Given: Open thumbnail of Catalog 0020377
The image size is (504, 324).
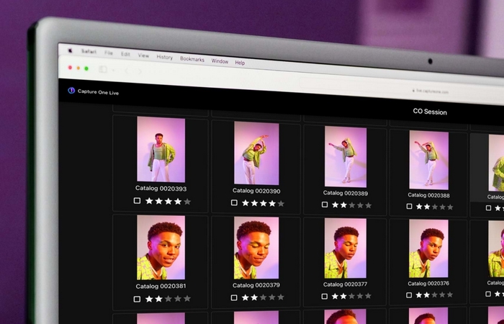Looking at the screenshot, I should point(346,248).
